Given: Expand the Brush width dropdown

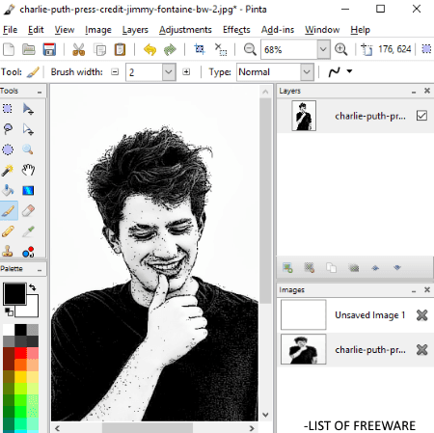Looking at the screenshot, I should coord(169,72).
